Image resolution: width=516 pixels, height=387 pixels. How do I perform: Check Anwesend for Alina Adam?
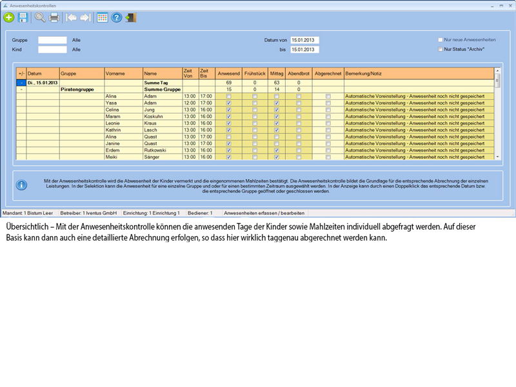[x=229, y=96]
